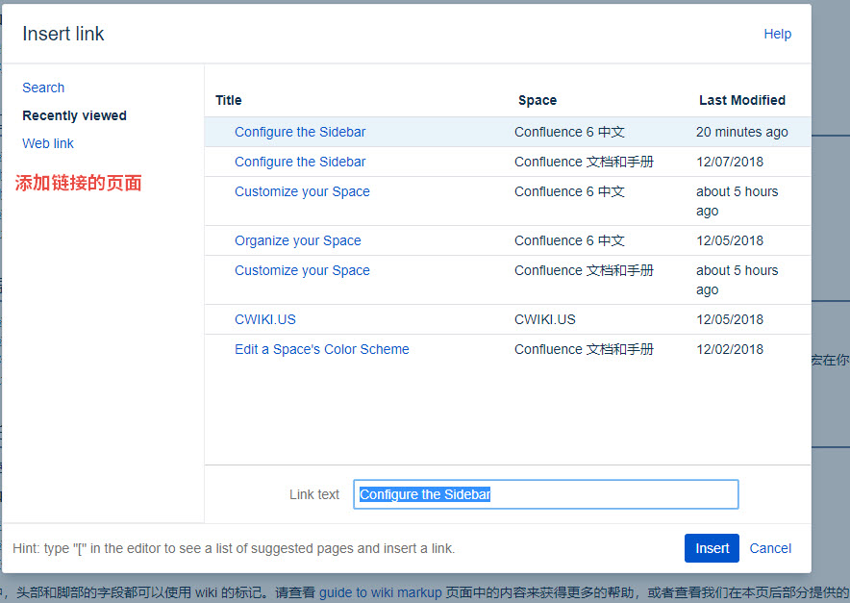This screenshot has width=850, height=603.
Task: Click the Link text label
Action: [313, 494]
